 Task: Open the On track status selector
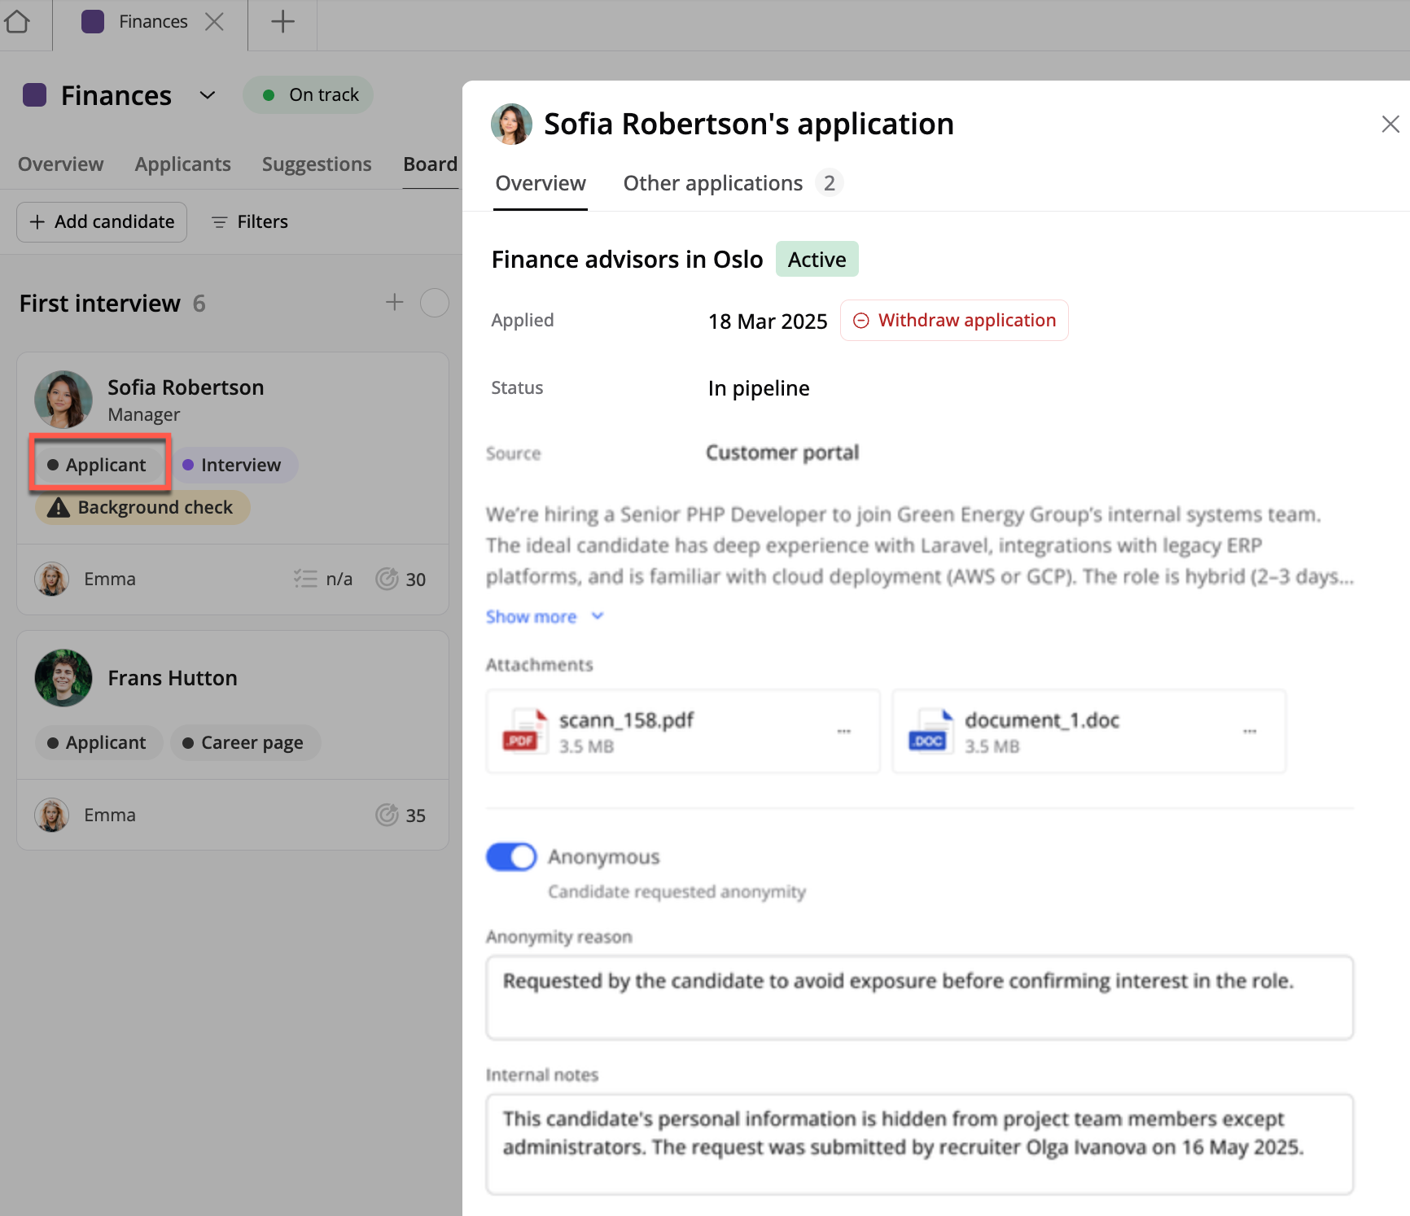[x=309, y=95]
